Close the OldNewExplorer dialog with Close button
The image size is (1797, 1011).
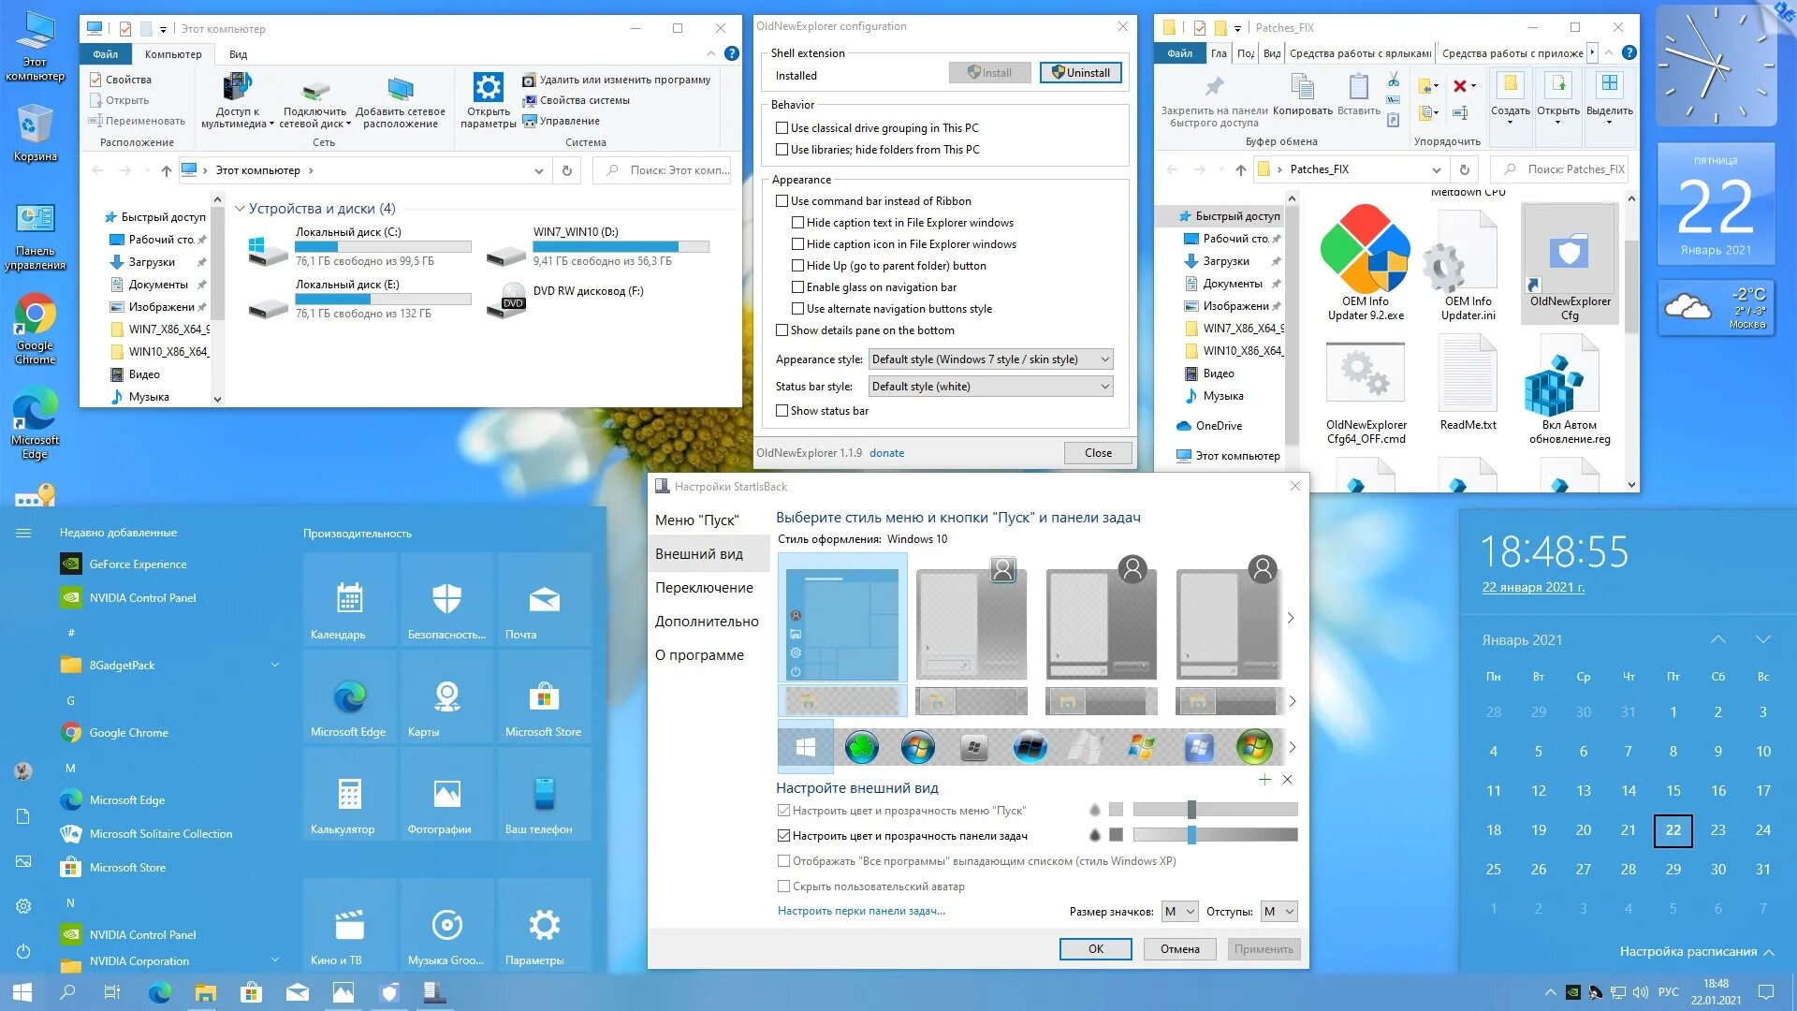tap(1098, 453)
